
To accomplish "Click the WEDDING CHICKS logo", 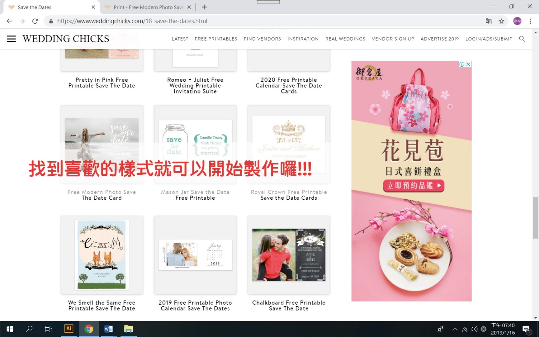I will [66, 39].
